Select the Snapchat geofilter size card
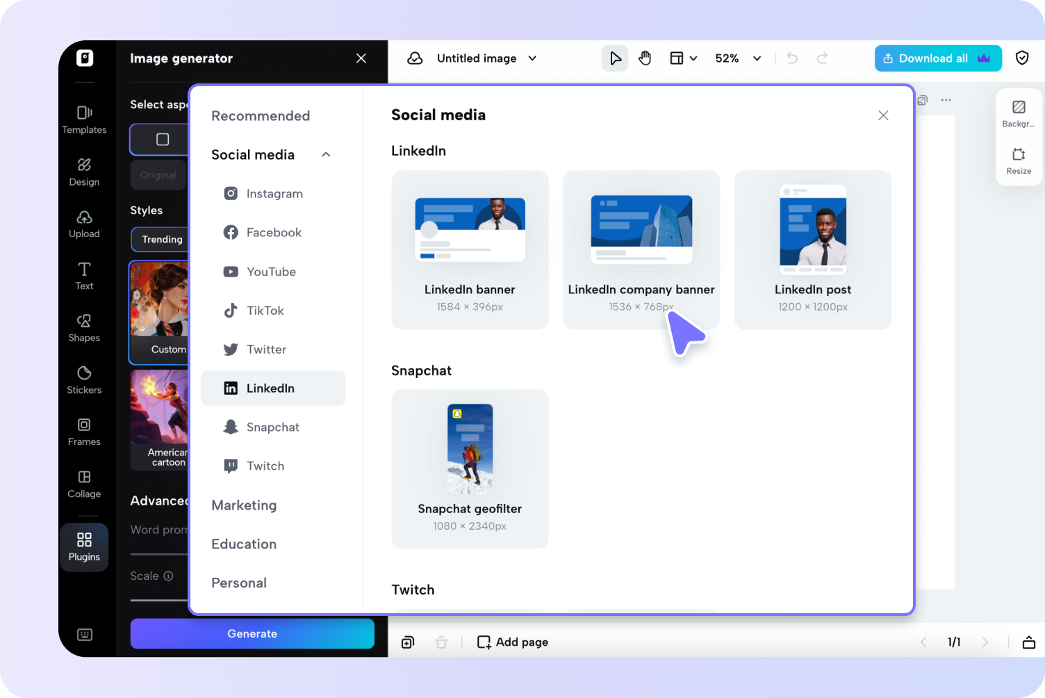The image size is (1045, 698). tap(470, 469)
